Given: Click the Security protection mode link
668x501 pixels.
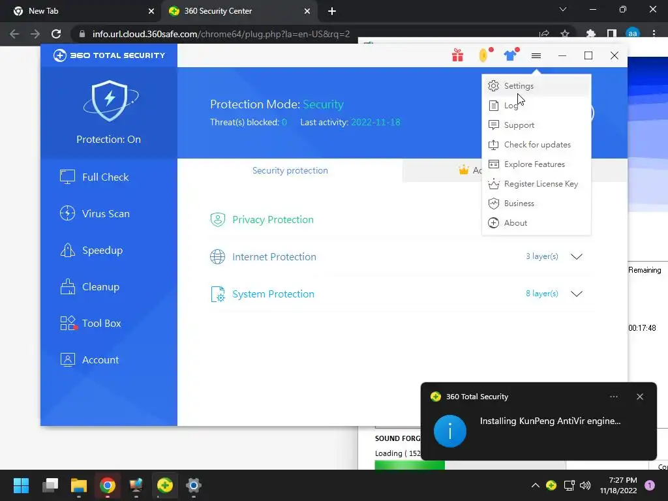Looking at the screenshot, I should tap(323, 104).
